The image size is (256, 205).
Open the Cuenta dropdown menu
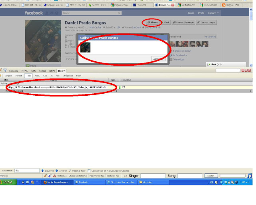coord(213,13)
